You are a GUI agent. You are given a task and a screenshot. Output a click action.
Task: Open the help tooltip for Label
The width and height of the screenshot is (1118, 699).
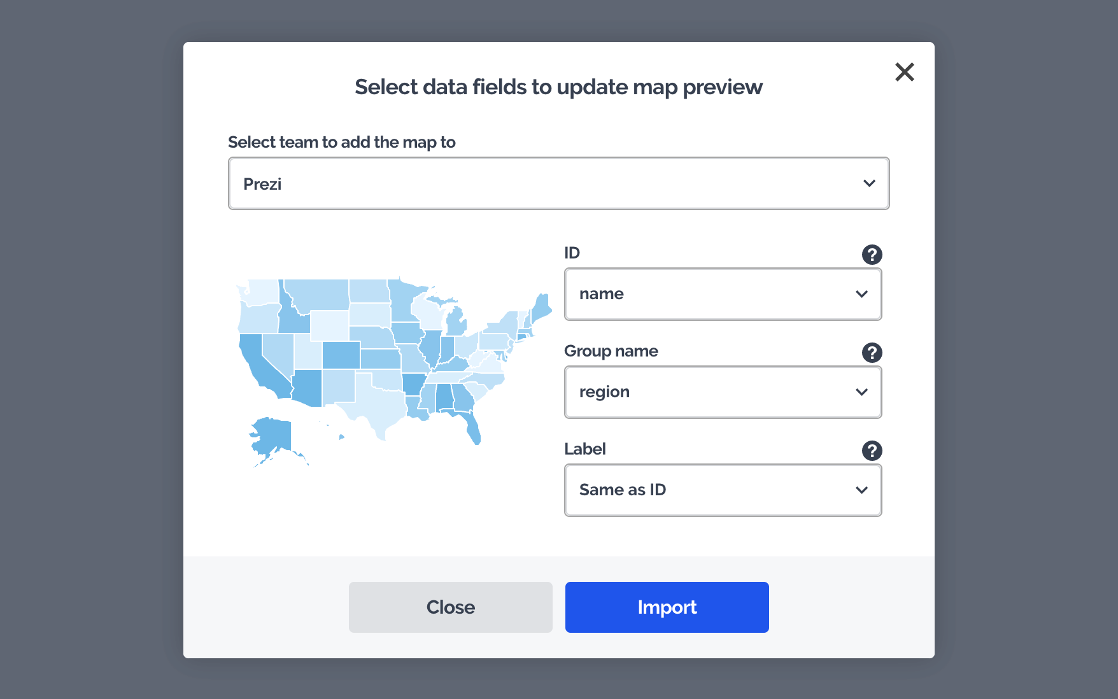click(x=872, y=451)
